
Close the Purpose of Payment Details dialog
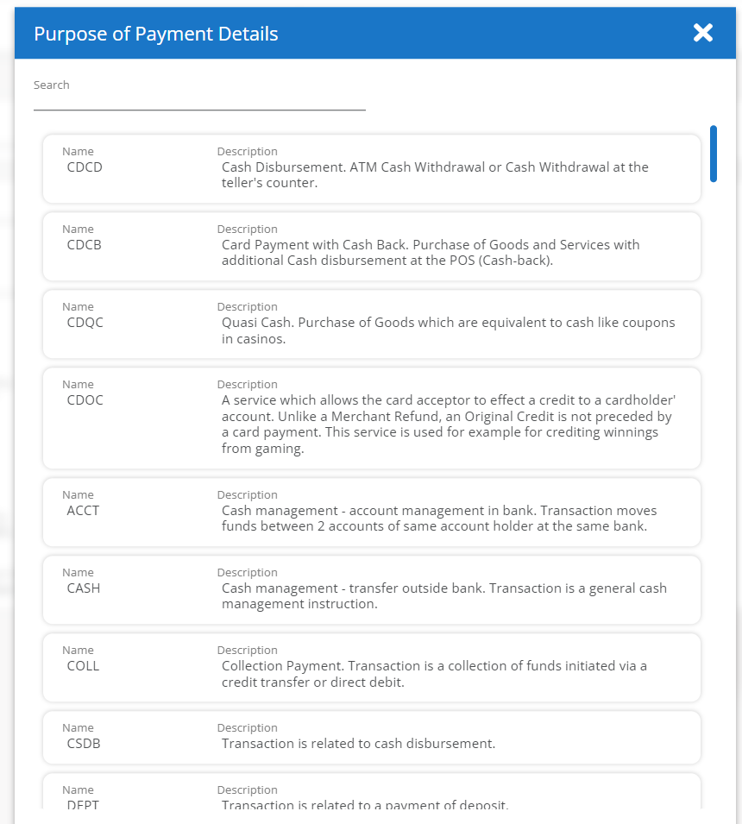[702, 33]
